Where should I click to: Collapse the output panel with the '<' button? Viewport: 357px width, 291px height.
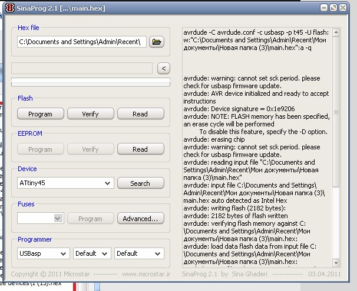pyautogui.click(x=163, y=68)
